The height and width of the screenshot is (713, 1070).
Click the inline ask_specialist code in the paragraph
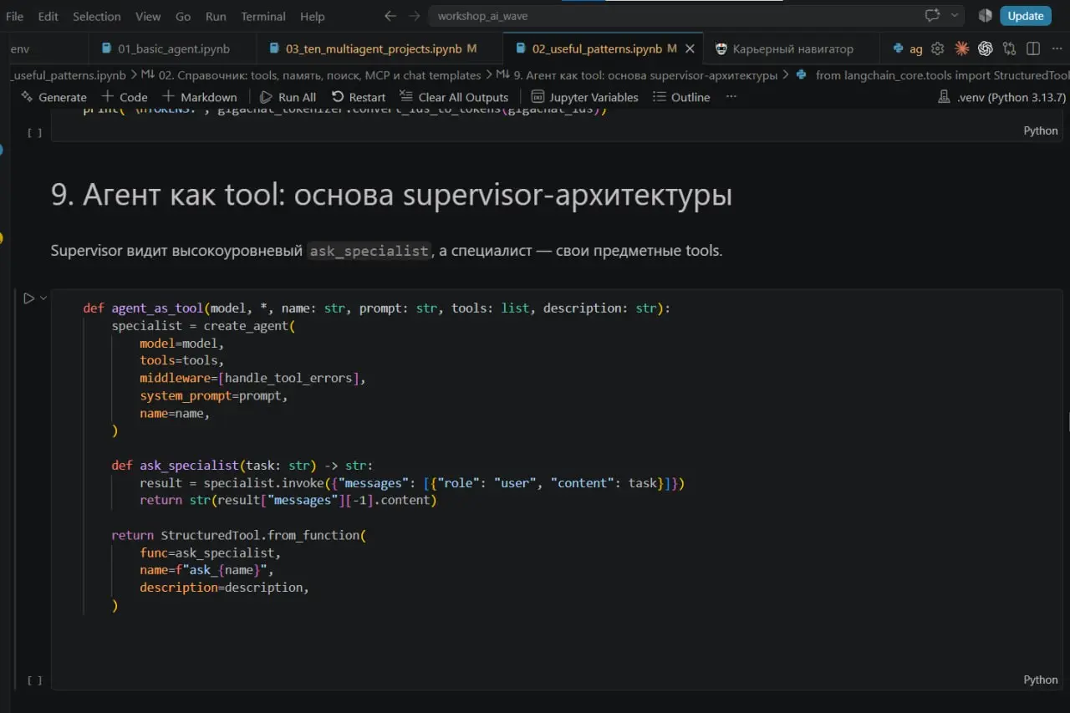[x=369, y=251]
